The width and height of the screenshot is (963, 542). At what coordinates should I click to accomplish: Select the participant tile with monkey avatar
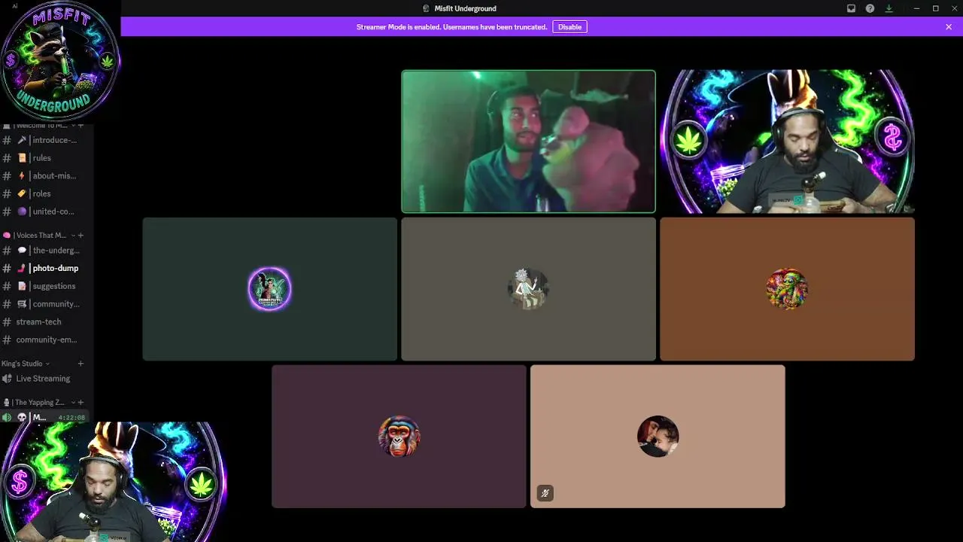coord(399,437)
